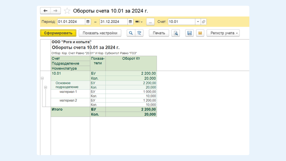Expand the Счет account dropdown arrow

197,22
